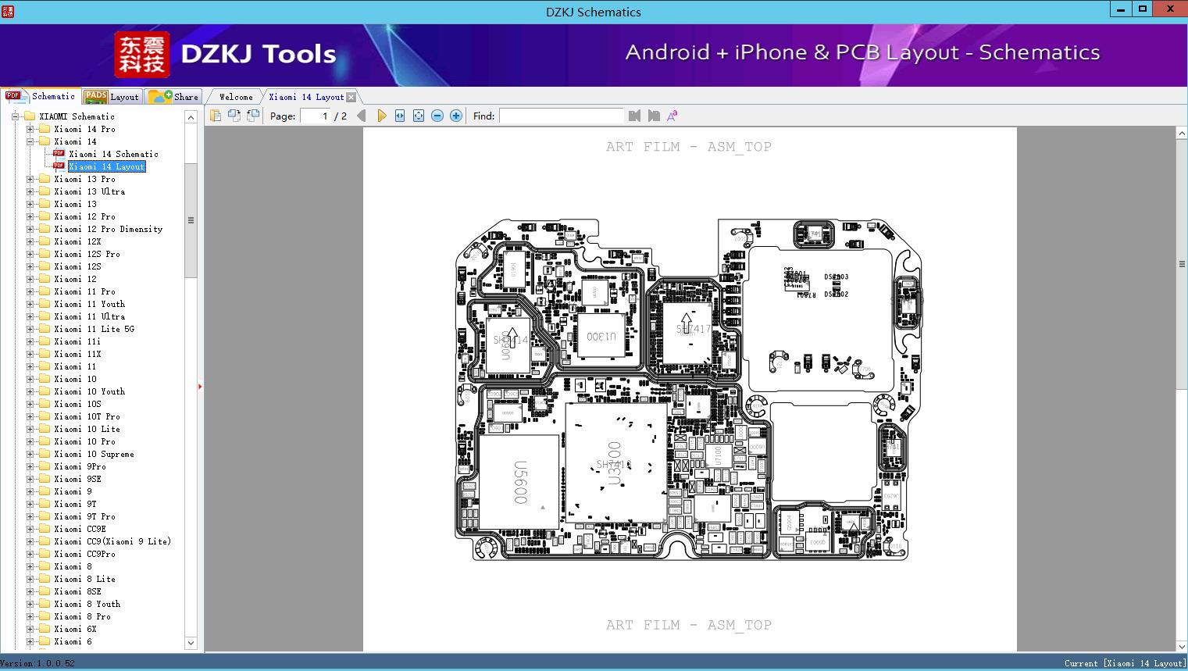Screen dimensions: 1188x671
Task: Click the Xiaomi 12S folder icon
Action: [45, 266]
